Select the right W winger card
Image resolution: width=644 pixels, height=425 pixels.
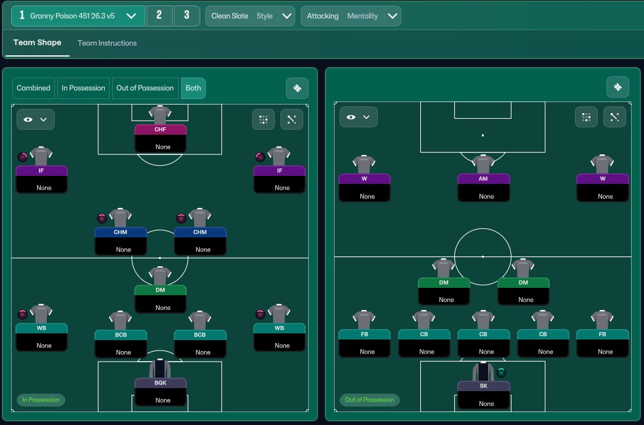pos(603,188)
